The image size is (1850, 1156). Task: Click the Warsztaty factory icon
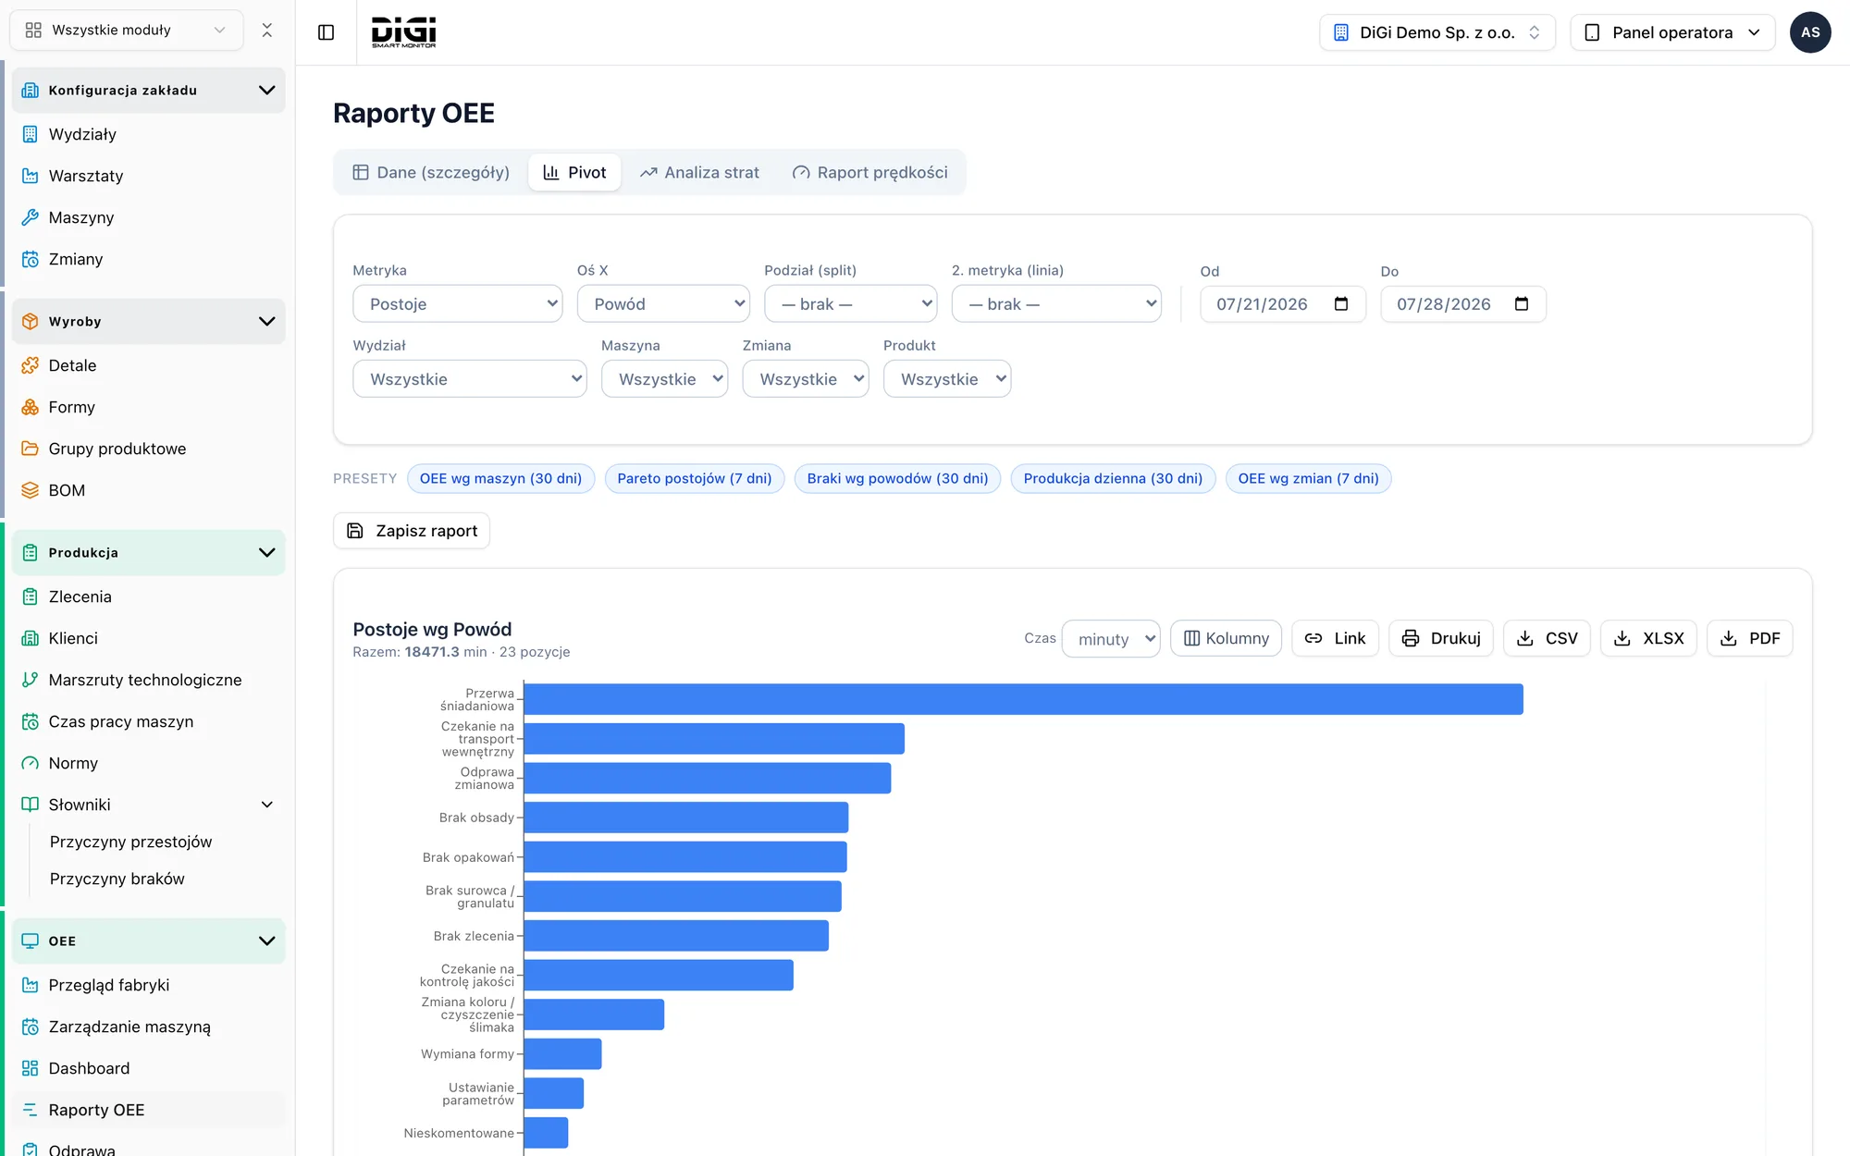click(31, 176)
